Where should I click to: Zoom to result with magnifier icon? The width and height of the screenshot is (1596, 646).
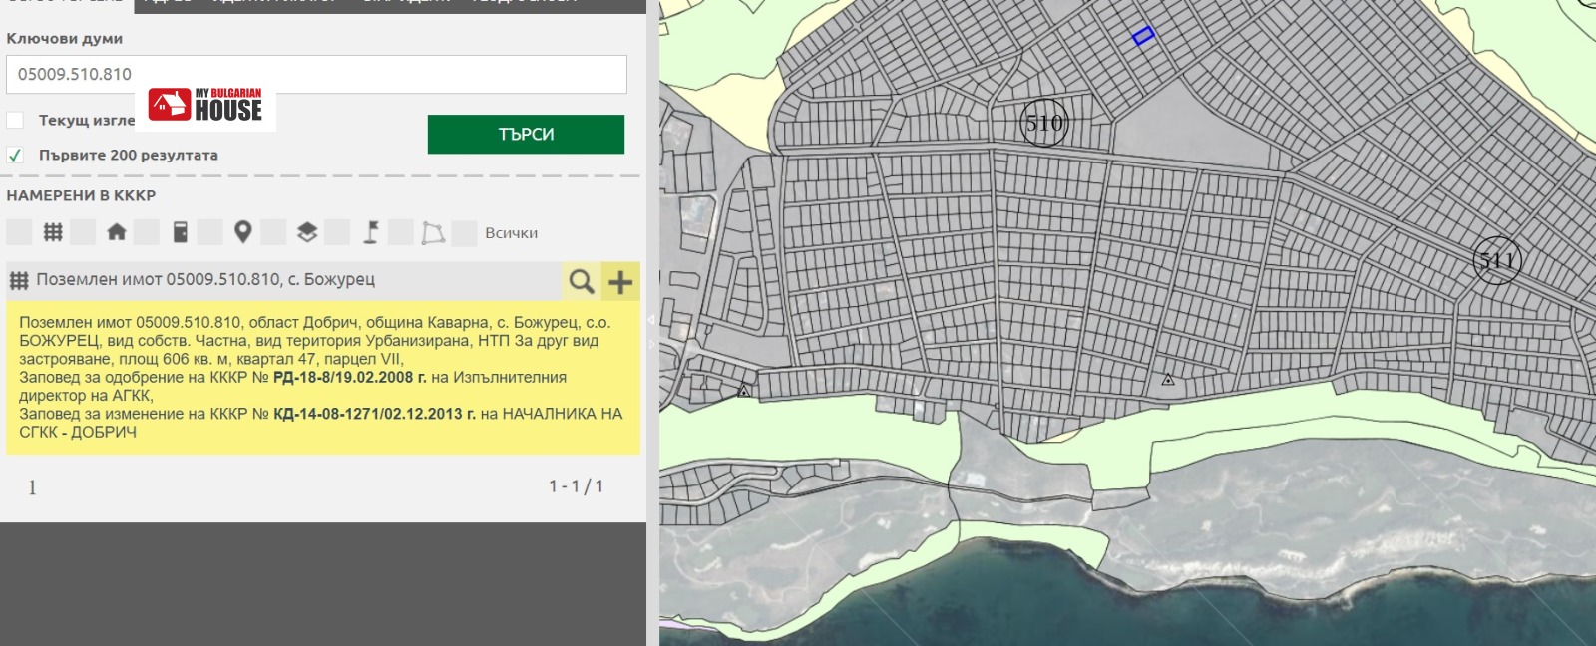(x=582, y=282)
